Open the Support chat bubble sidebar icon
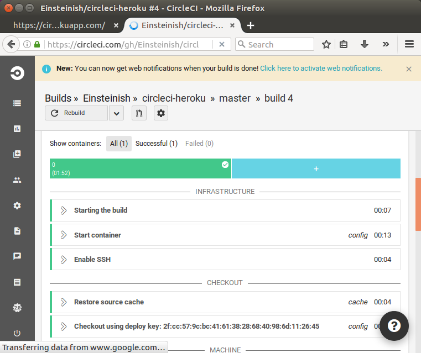 pos(17,256)
